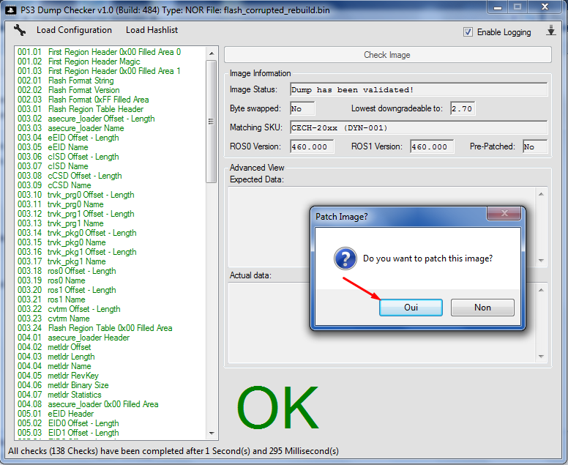Select '003.07 cISD Name' row
This screenshot has height=465, width=568.
click(x=53, y=166)
